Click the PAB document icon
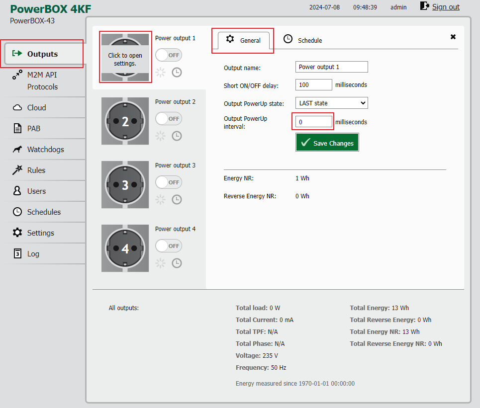This screenshot has width=480, height=408. pos(17,128)
